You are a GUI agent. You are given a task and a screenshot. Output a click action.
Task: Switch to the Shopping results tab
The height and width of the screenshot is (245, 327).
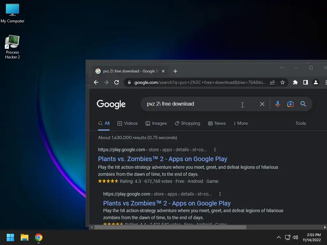[x=187, y=123]
